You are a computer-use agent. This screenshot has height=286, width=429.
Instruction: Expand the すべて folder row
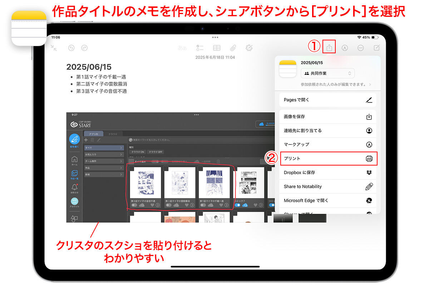(104, 148)
